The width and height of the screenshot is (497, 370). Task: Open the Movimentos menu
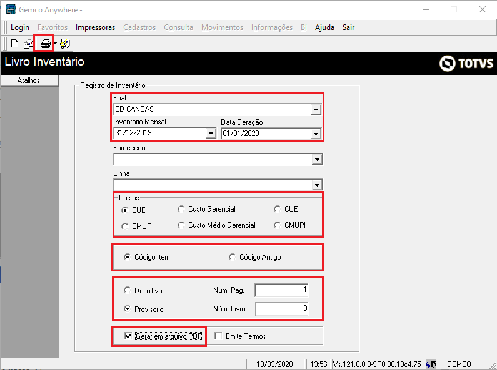[222, 27]
